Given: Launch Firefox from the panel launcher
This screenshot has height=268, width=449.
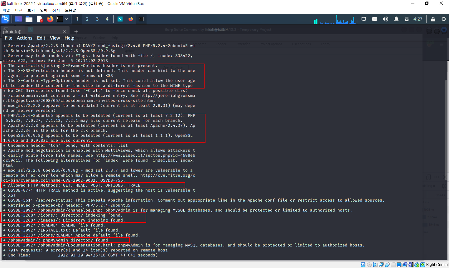Looking at the screenshot, I should click(x=50, y=19).
